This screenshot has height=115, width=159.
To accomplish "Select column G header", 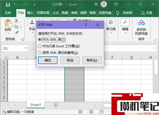I will 132,57.
